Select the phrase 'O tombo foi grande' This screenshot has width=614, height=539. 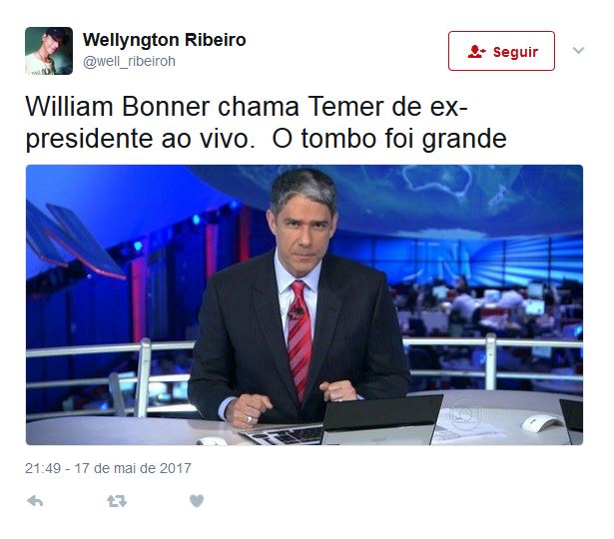(389, 139)
